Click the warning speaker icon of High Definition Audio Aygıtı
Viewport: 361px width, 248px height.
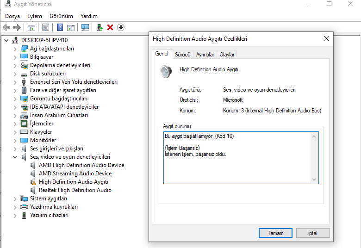point(33,182)
